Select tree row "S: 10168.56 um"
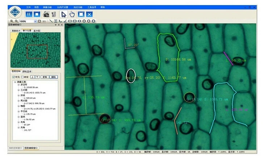This screenshot has width=263, height=159. pos(31,87)
